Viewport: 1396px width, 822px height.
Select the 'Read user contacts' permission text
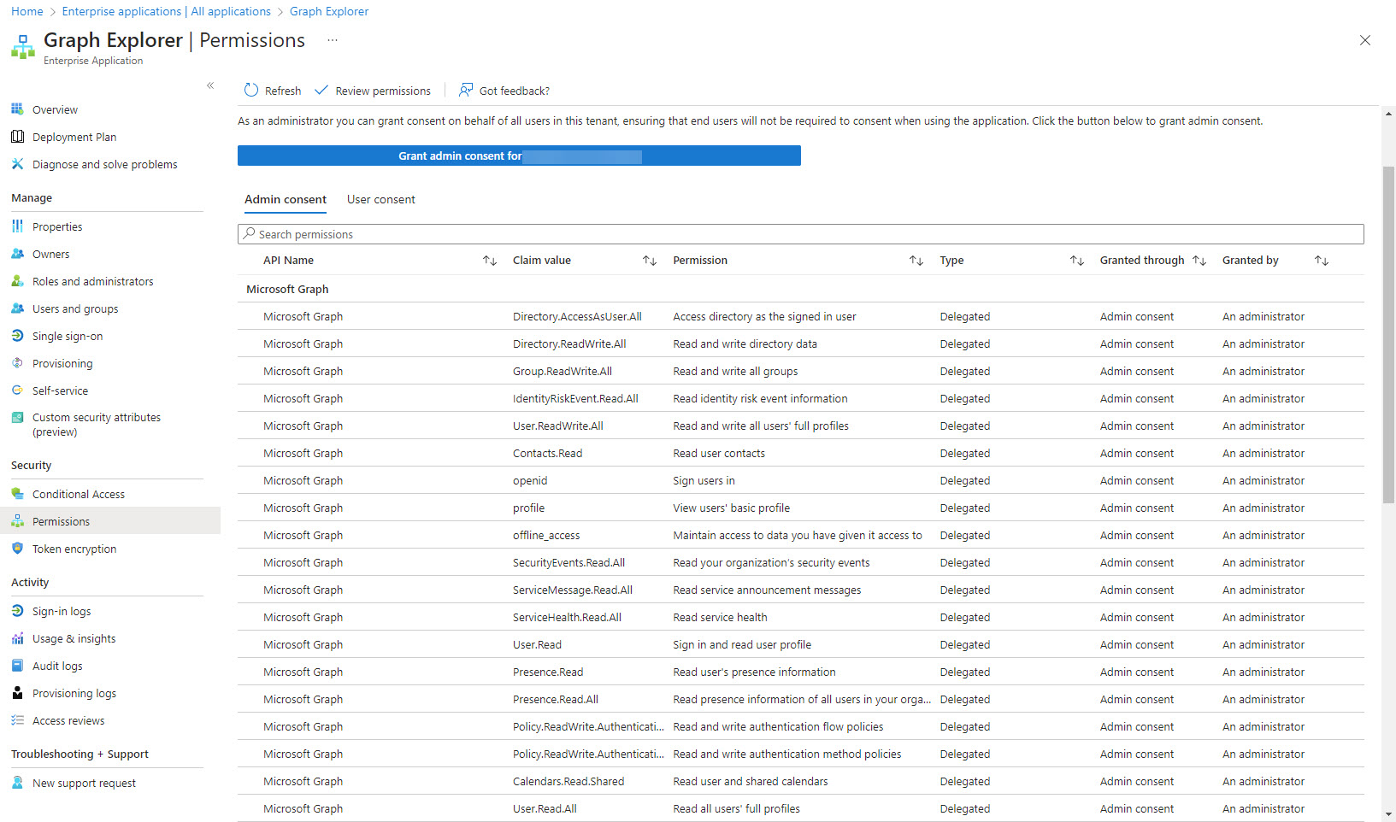pyautogui.click(x=719, y=453)
